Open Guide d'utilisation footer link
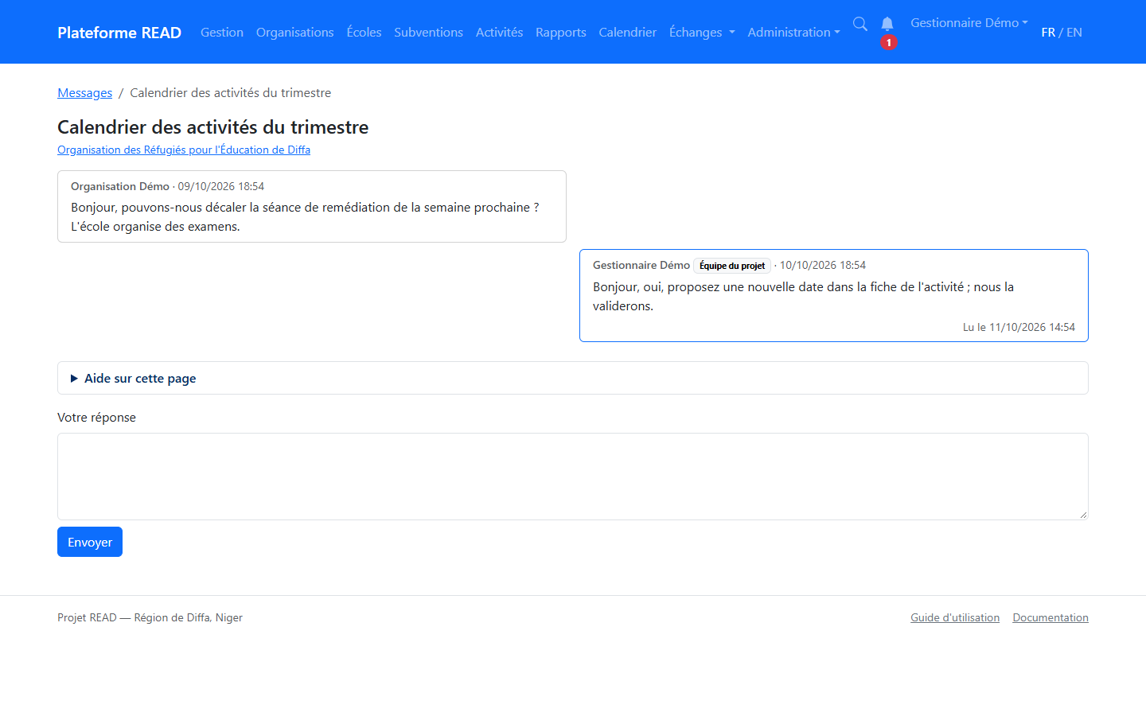The height and width of the screenshot is (716, 1146). click(955, 617)
